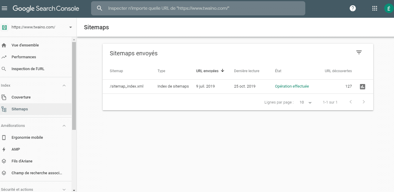Screen dimensions: 394x192
Task: Click the magnifier icon beside Inspection de l'URL
Action: pos(4,69)
